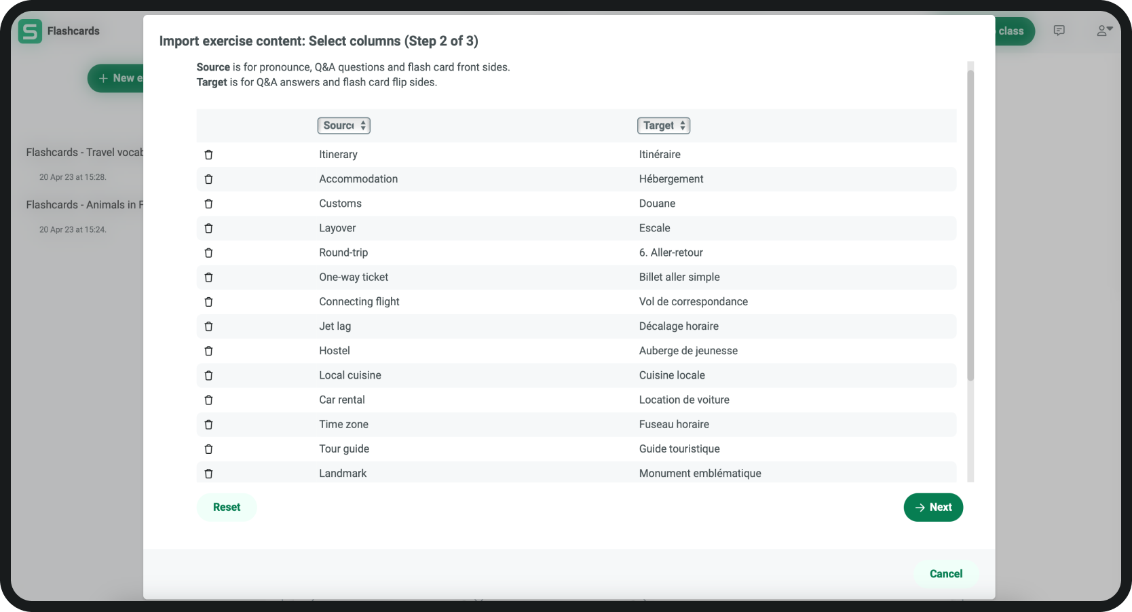Image resolution: width=1132 pixels, height=612 pixels.
Task: Click trash icon next to Landmark
Action: pyautogui.click(x=208, y=474)
